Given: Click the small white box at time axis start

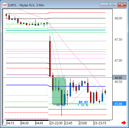Looking at the screenshot, I should coord(5,123).
